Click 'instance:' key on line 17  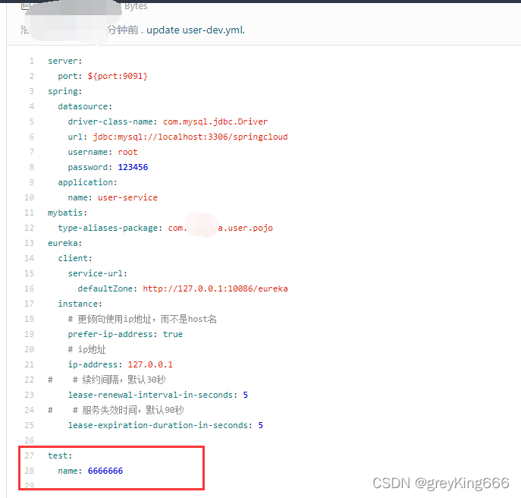coord(80,304)
